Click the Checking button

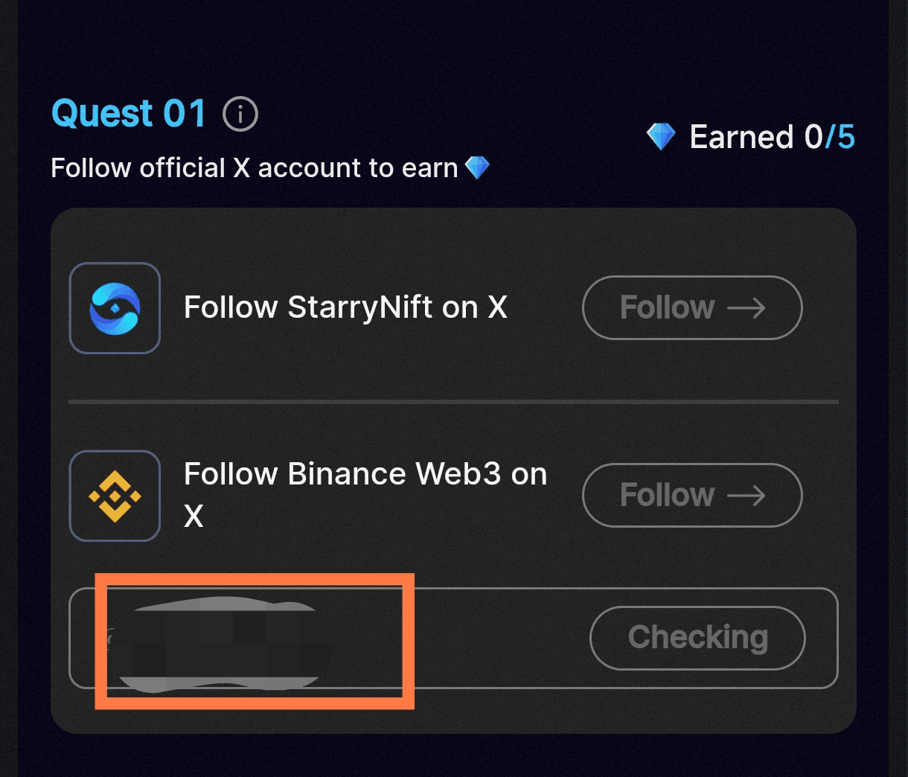point(697,638)
